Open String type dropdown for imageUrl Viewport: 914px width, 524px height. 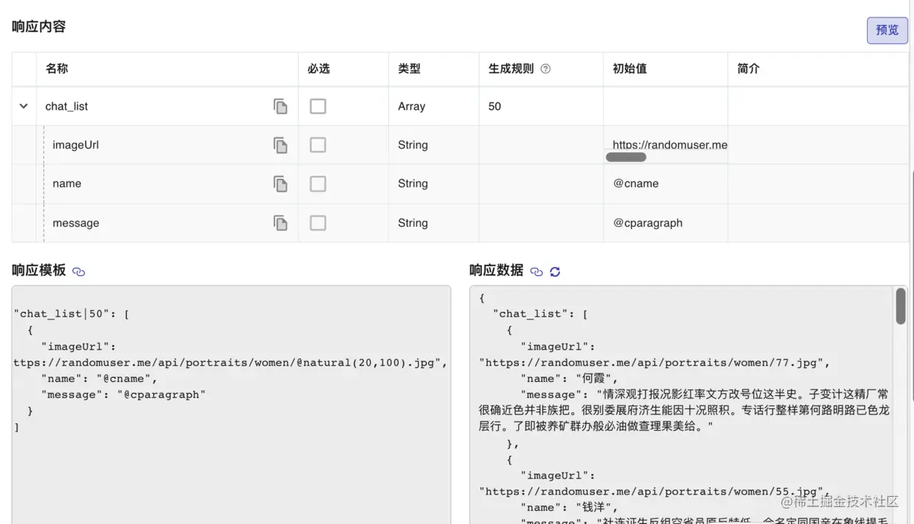click(413, 145)
